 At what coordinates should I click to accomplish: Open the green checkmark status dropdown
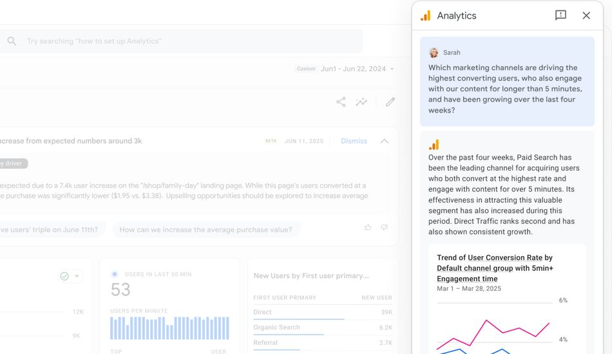[70, 276]
